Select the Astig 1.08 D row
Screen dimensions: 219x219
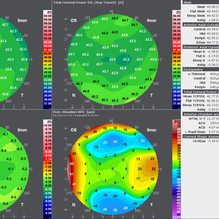[x=208, y=20]
